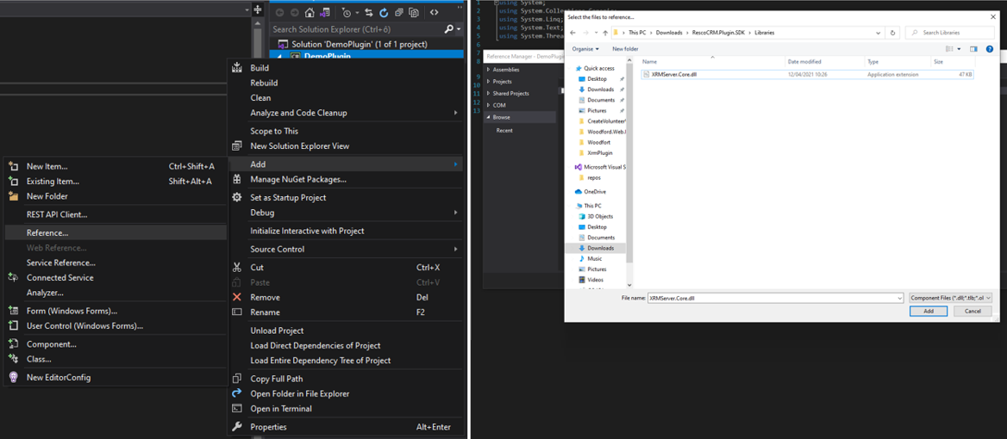
Task: Choose Reference... from the Add submenu
Action: [47, 232]
